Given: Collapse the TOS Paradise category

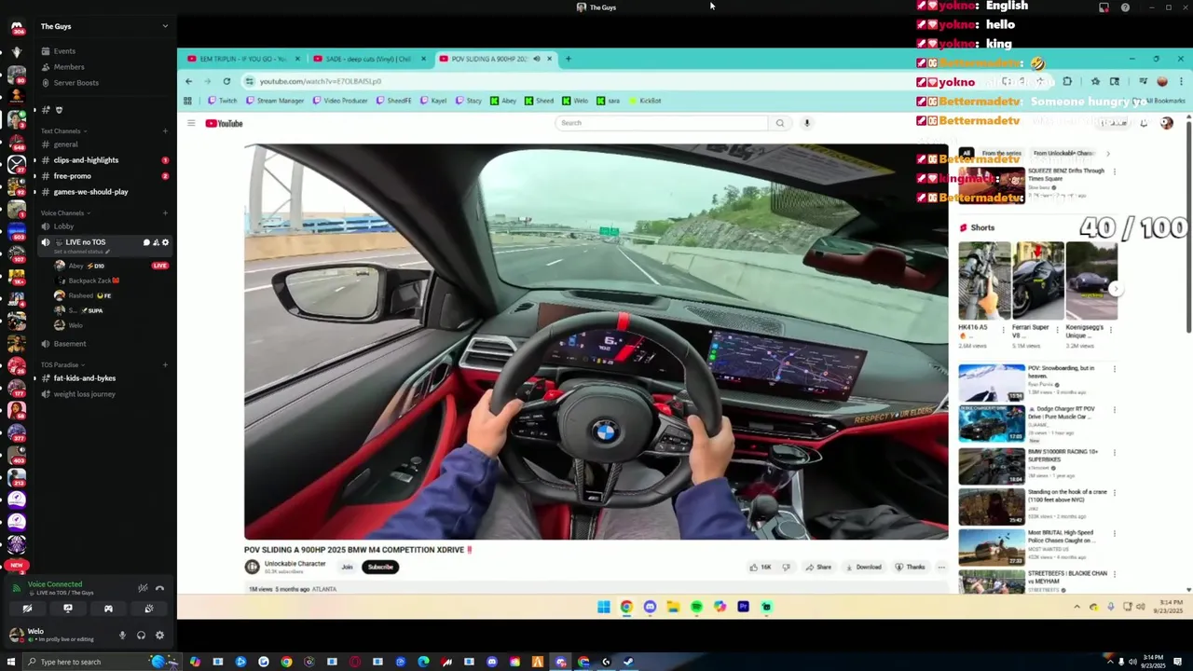Looking at the screenshot, I should pyautogui.click(x=62, y=365).
